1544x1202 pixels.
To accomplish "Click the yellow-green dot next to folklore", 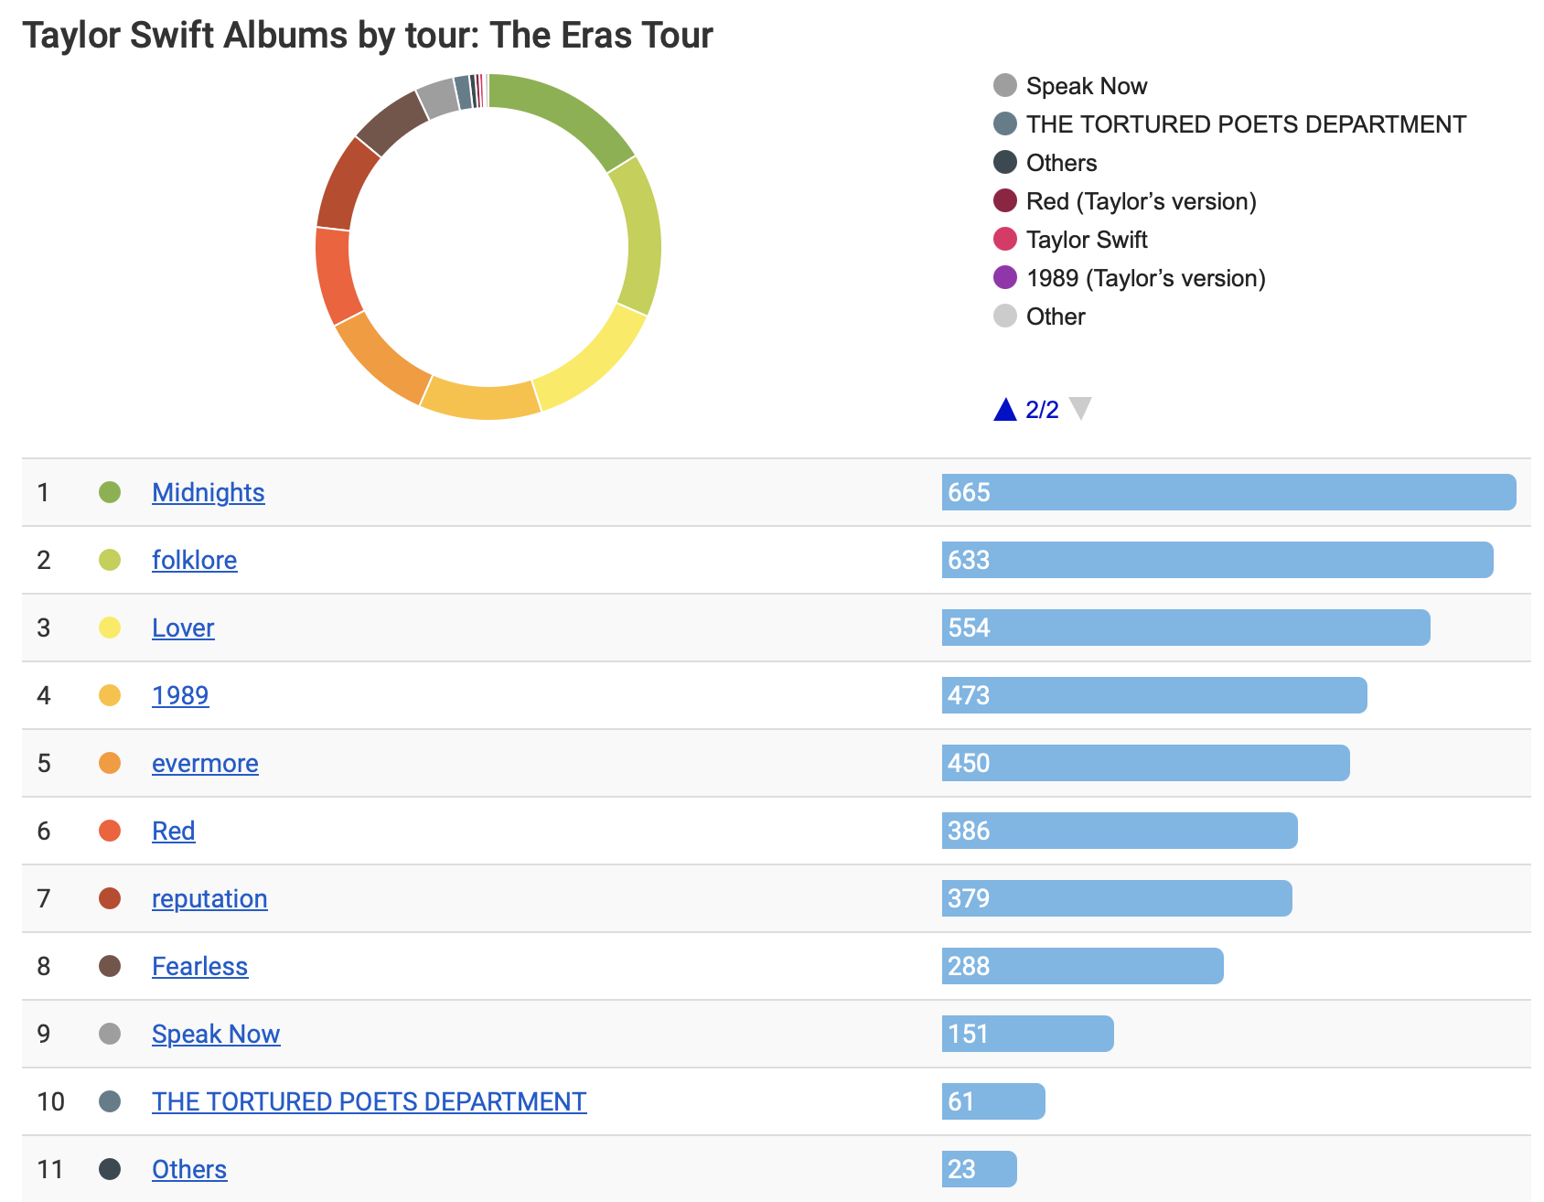I will coord(112,560).
